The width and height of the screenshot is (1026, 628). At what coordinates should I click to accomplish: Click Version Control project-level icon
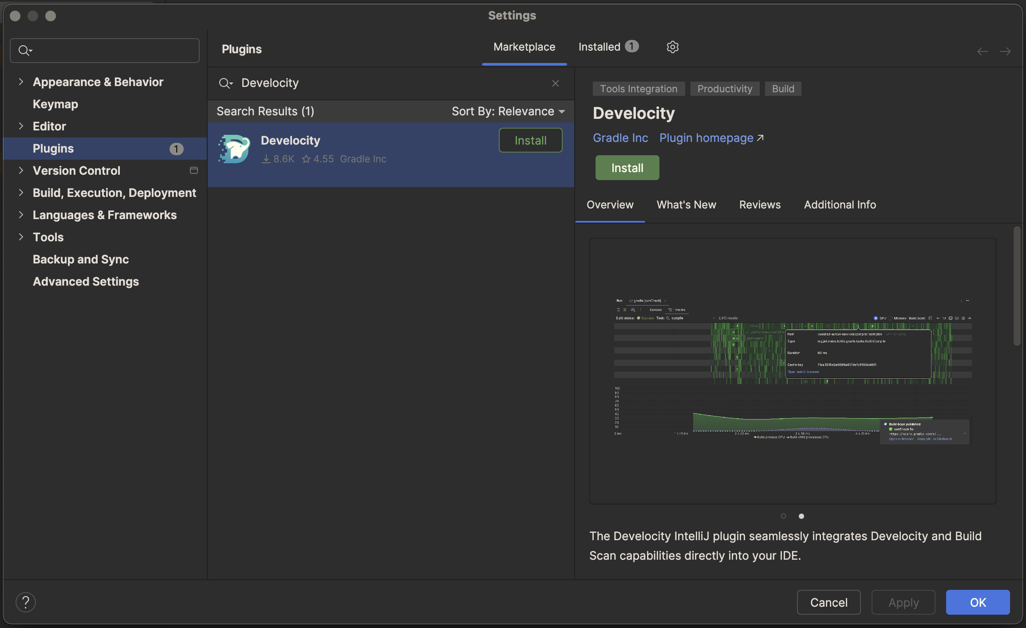pyautogui.click(x=193, y=170)
